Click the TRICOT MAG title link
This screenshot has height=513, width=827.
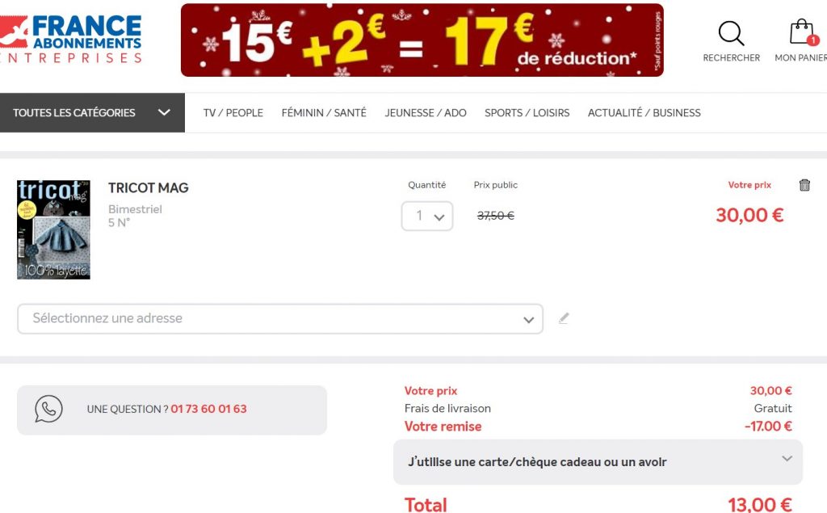point(149,188)
